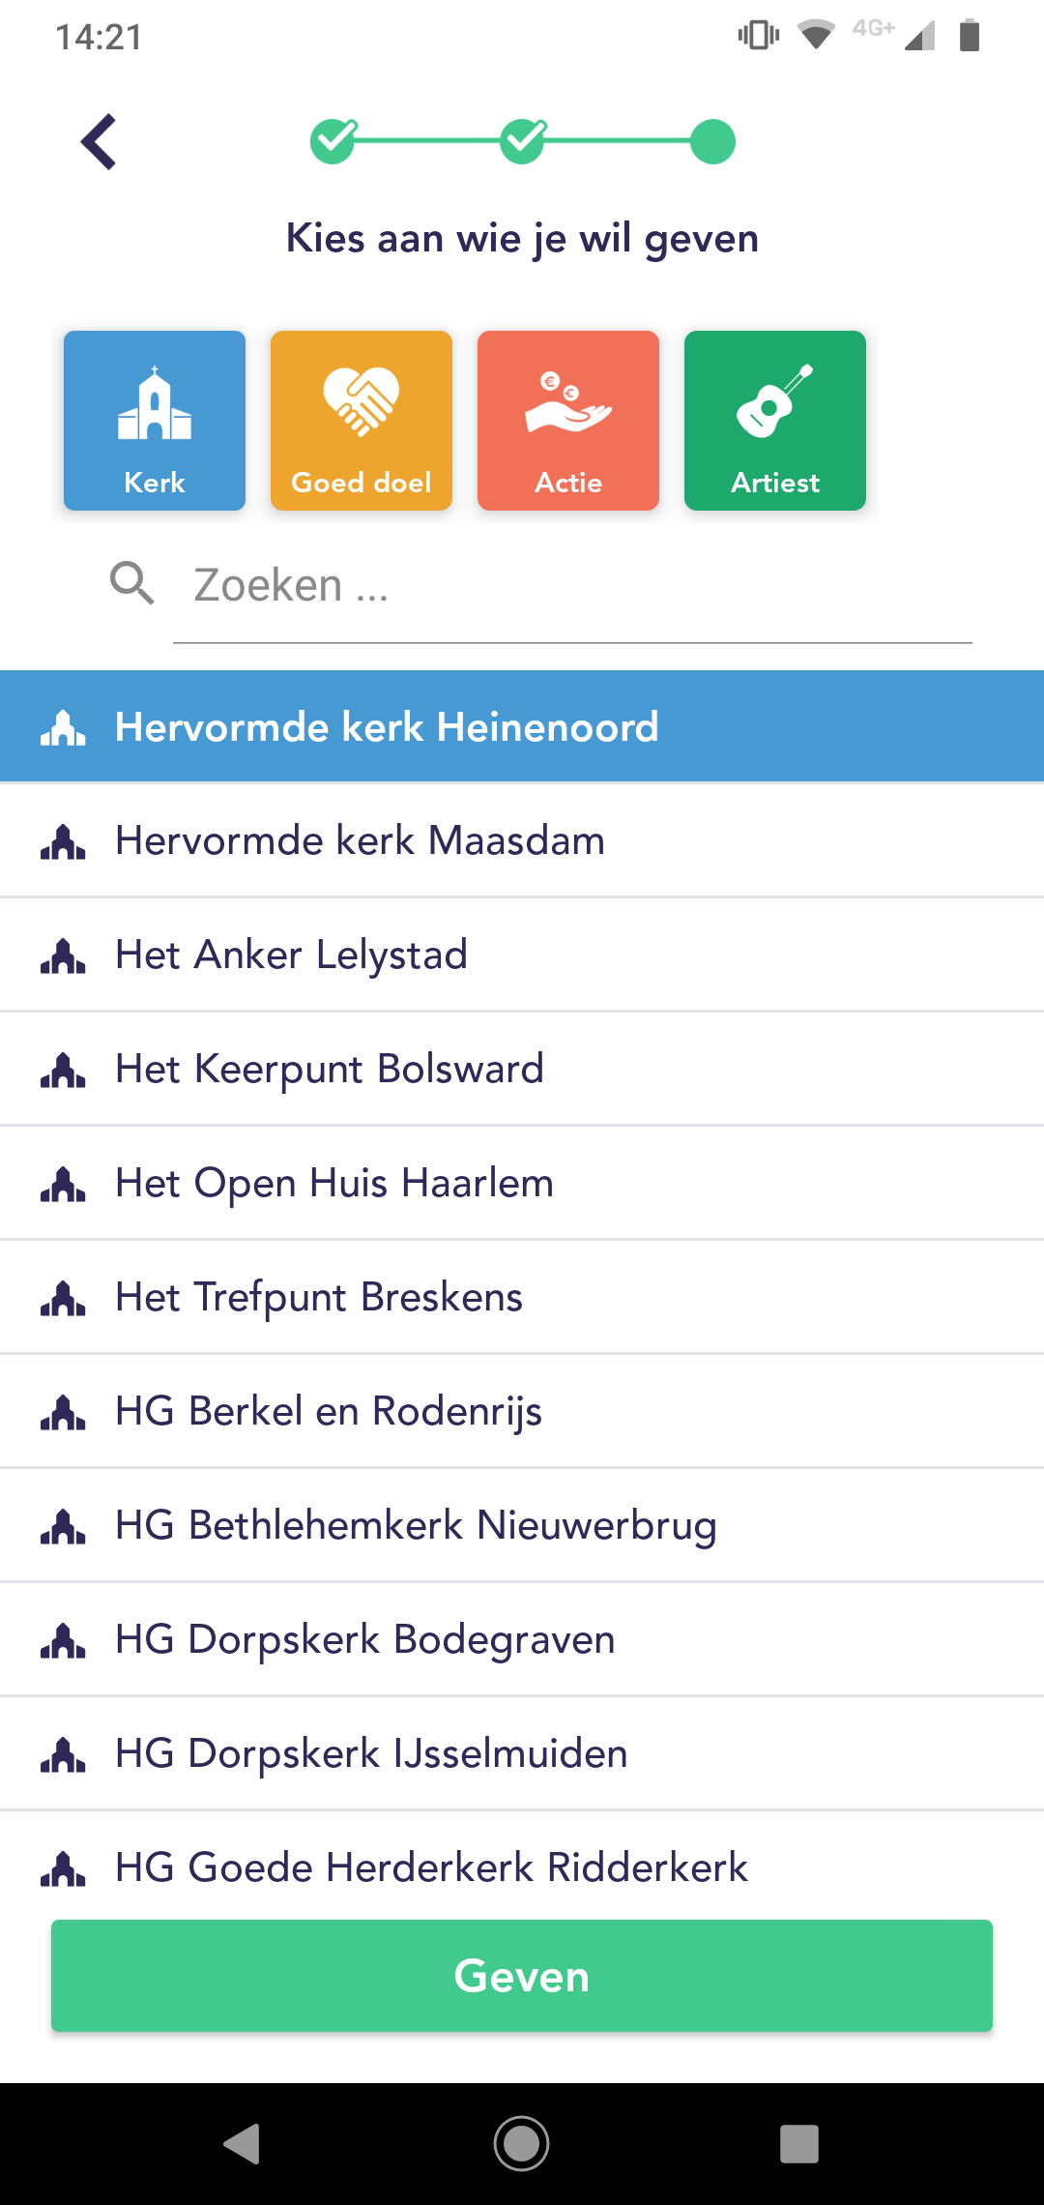The width and height of the screenshot is (1044, 2205).
Task: Select HG Dorpskerk Bodegraven
Action: pyautogui.click(x=522, y=1639)
